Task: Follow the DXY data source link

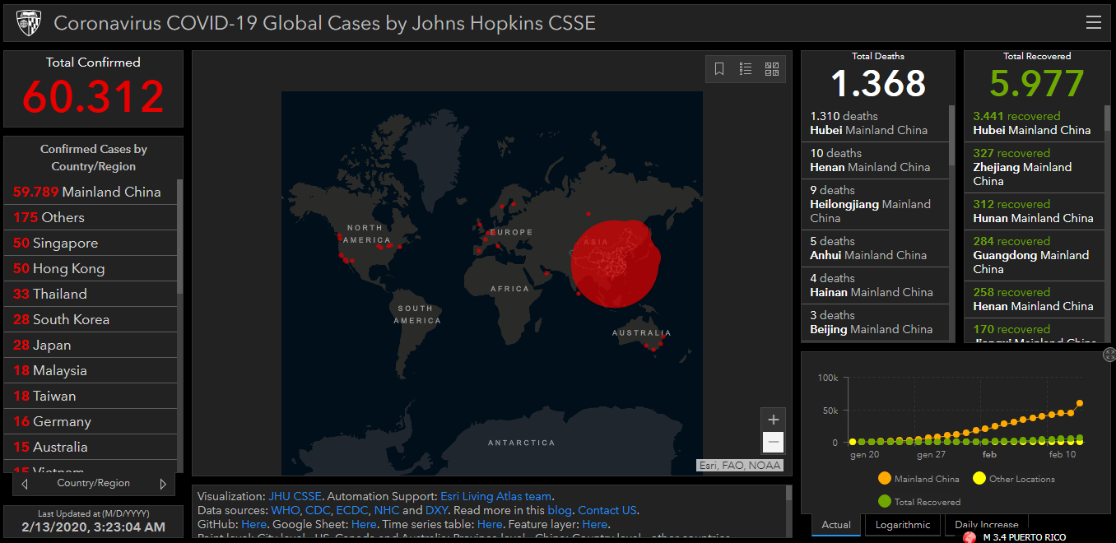Action: pos(436,511)
